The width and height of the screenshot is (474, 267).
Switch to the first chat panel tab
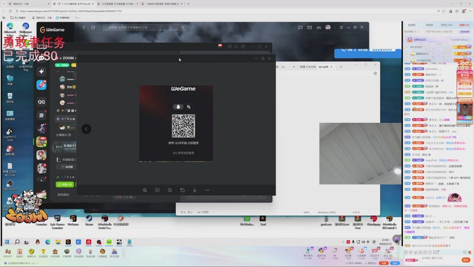coord(412,25)
